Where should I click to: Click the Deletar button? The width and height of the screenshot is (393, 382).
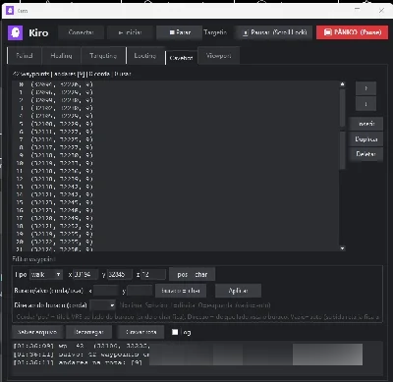click(365, 154)
